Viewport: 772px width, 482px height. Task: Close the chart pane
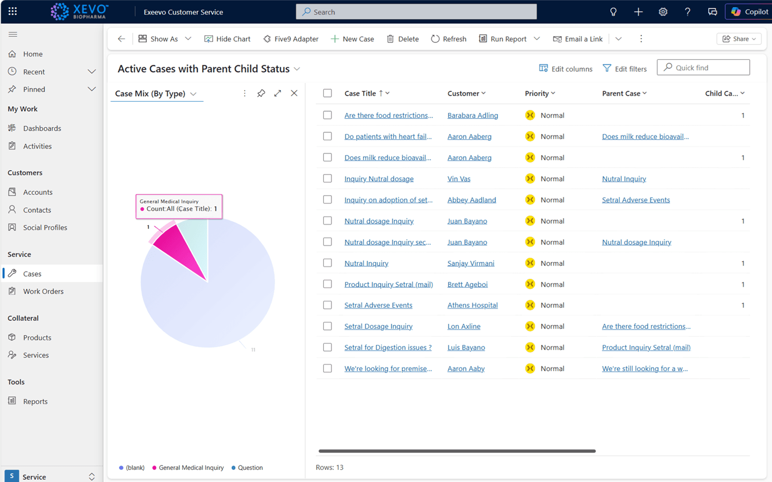click(x=294, y=94)
